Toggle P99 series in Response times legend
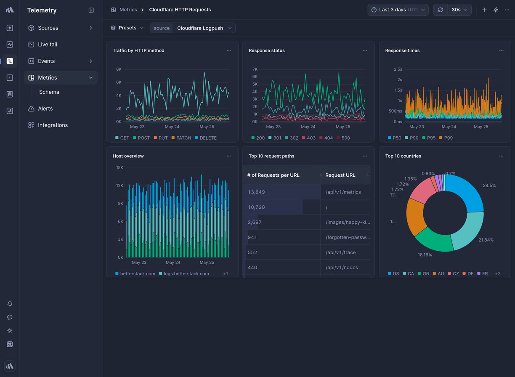This screenshot has width=515, height=377. 446,138
